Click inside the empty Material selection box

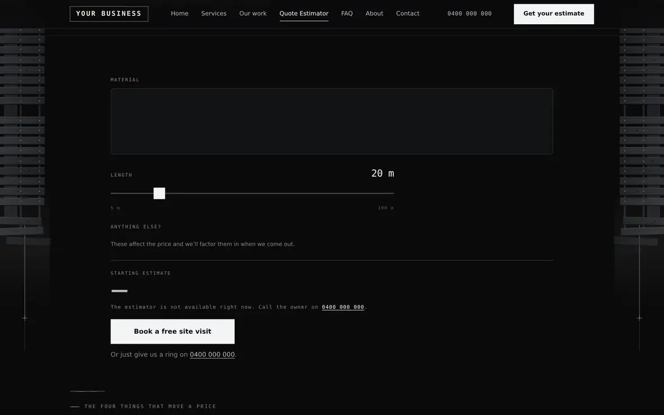click(x=331, y=121)
